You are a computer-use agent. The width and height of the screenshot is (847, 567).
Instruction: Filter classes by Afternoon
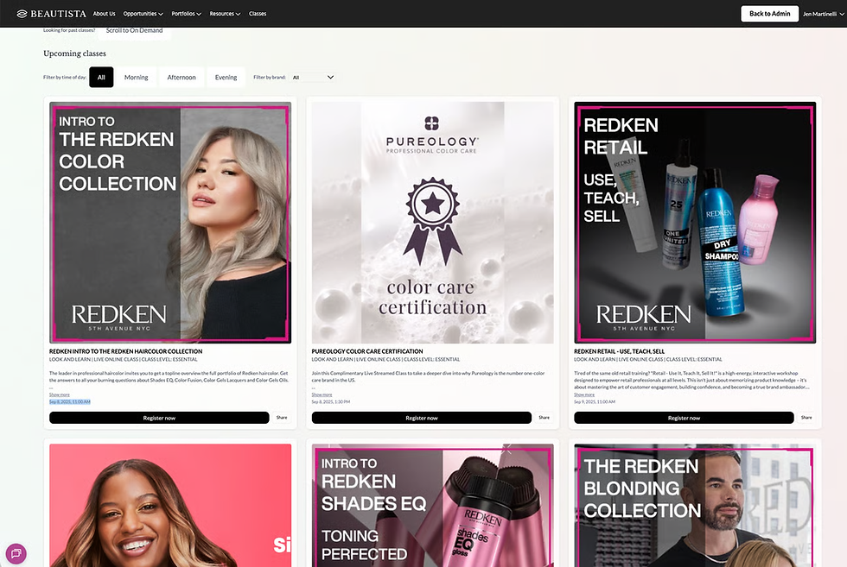pyautogui.click(x=181, y=77)
